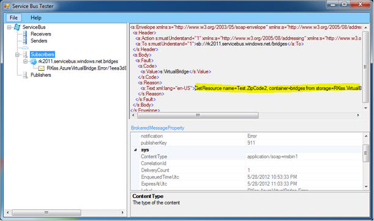Screen dimensions: 374x221
Task: Select the Senders tree item
Action: pos(39,41)
